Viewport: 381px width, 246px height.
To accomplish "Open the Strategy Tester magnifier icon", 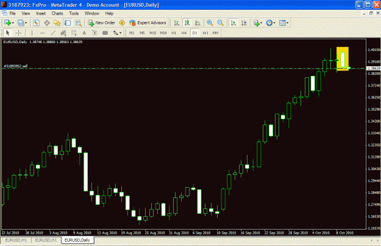I will (x=78, y=22).
